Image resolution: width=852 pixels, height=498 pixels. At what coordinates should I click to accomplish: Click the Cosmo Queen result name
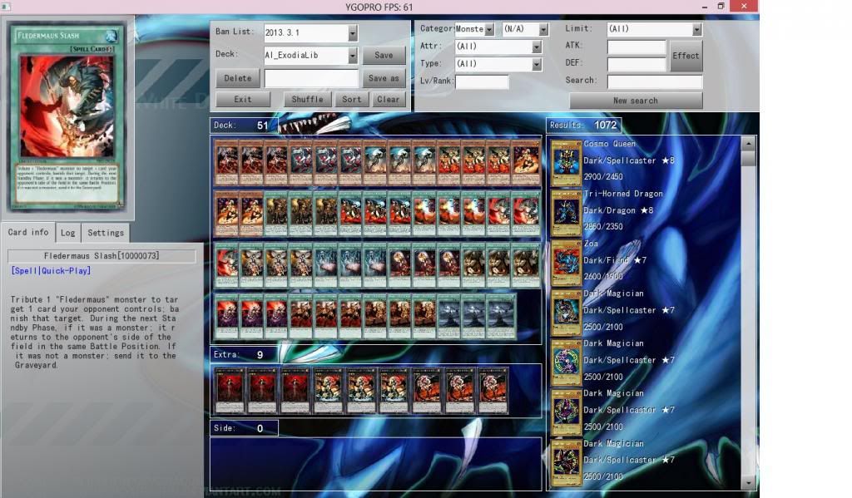tap(609, 144)
